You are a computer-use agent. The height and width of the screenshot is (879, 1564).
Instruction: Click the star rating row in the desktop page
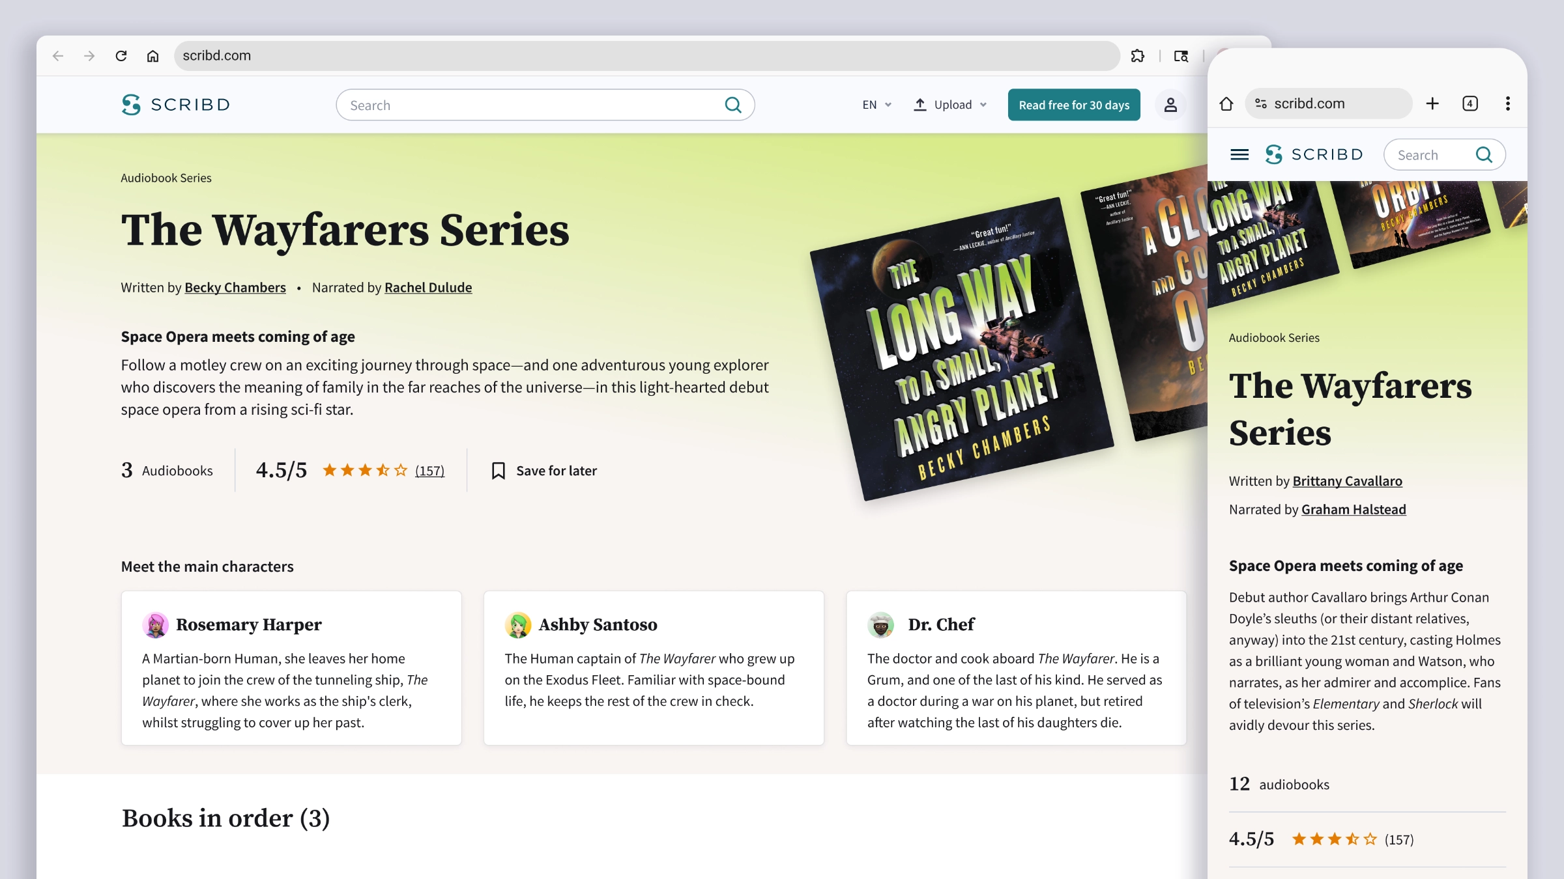pos(365,470)
